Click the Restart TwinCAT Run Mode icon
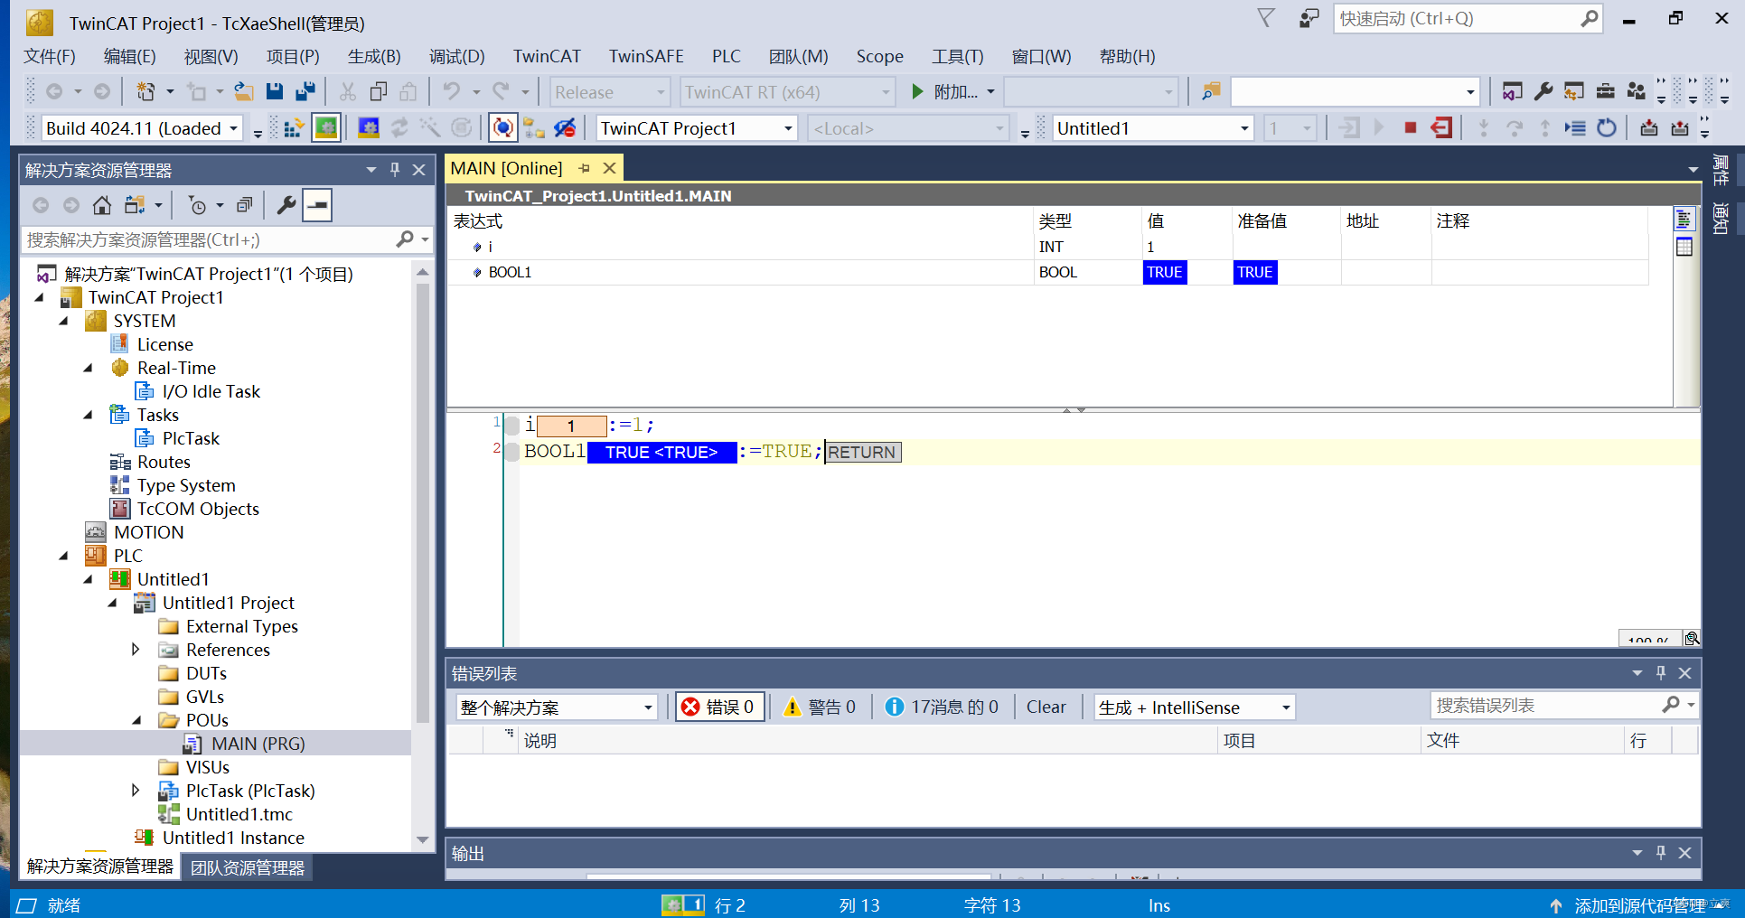Screen dimensions: 1745x918 (x=325, y=128)
